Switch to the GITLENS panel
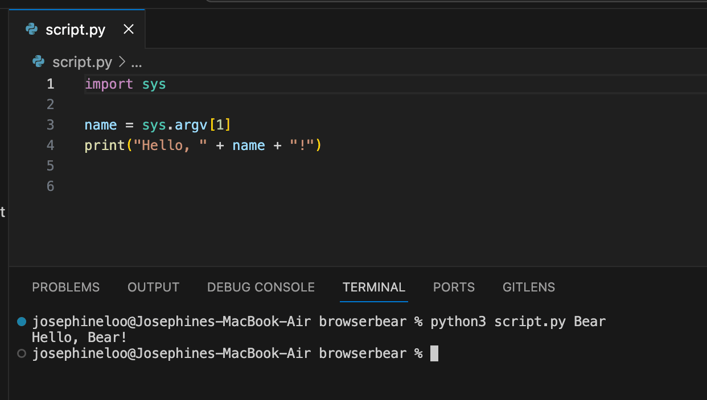The height and width of the screenshot is (400, 707). pyautogui.click(x=528, y=287)
